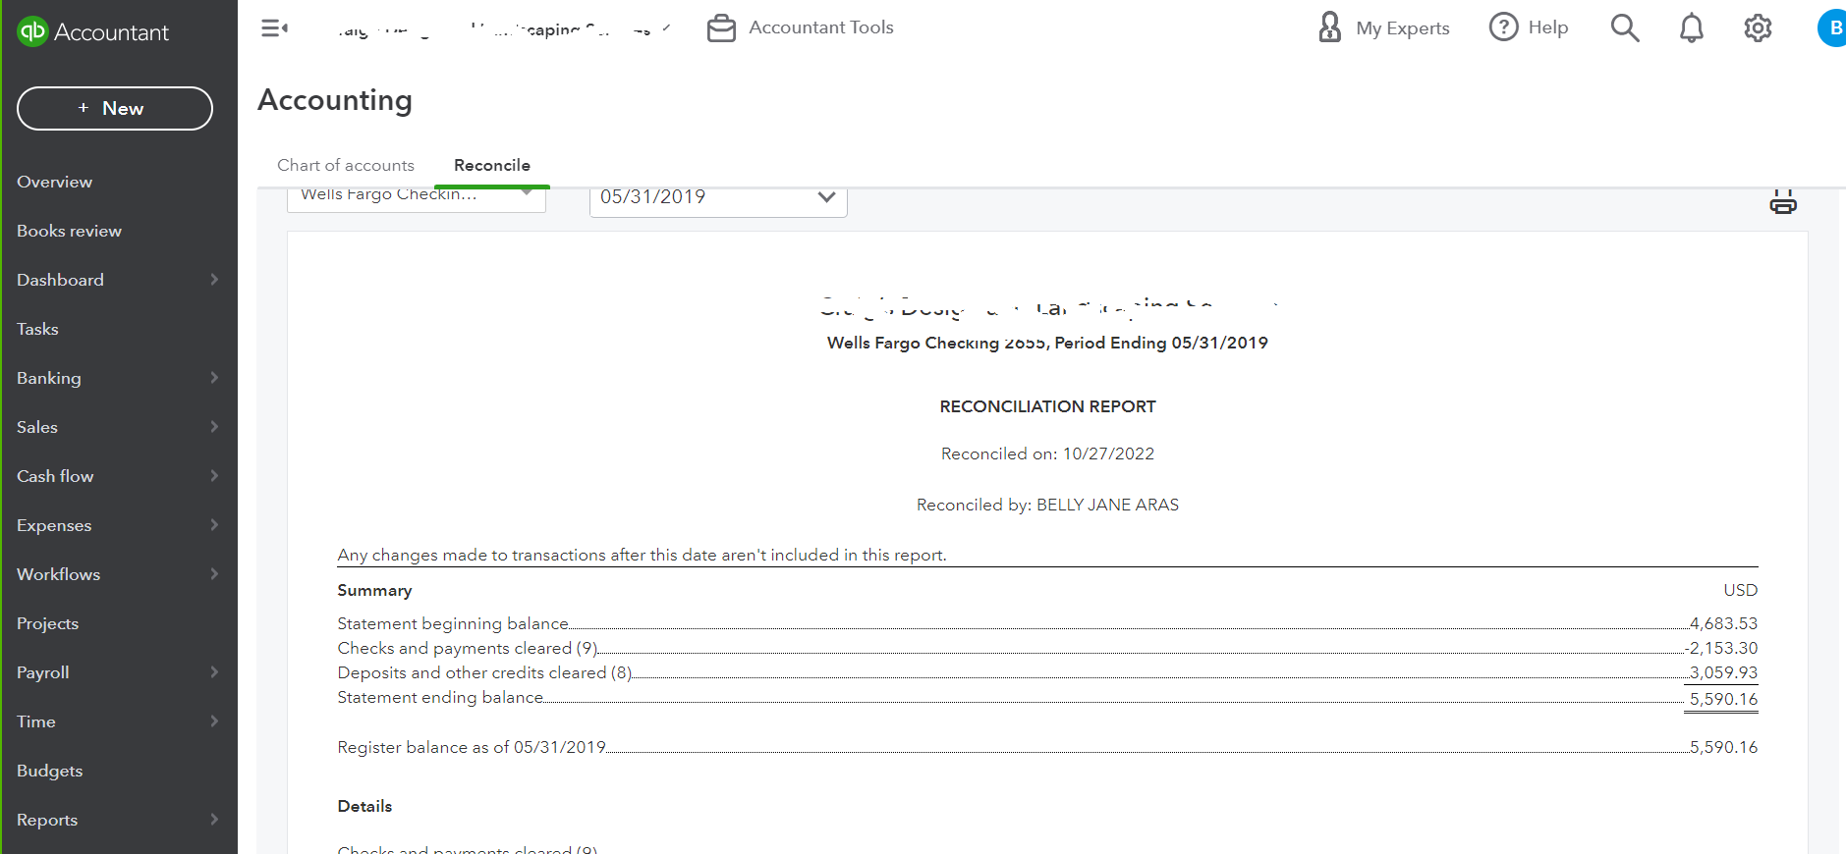Open Workflows sidebar item

coord(59,574)
